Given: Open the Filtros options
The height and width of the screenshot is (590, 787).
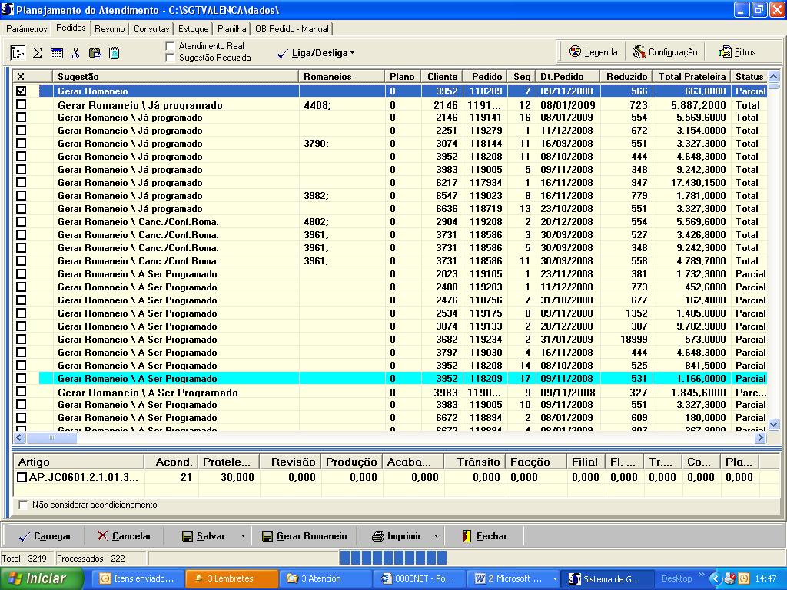Looking at the screenshot, I should tap(737, 52).
